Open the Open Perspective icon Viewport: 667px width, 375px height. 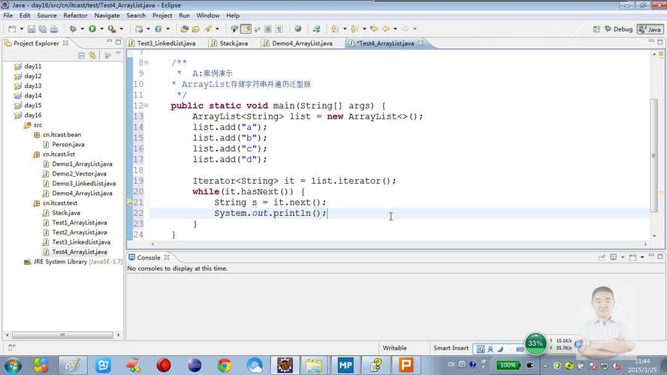click(596, 29)
